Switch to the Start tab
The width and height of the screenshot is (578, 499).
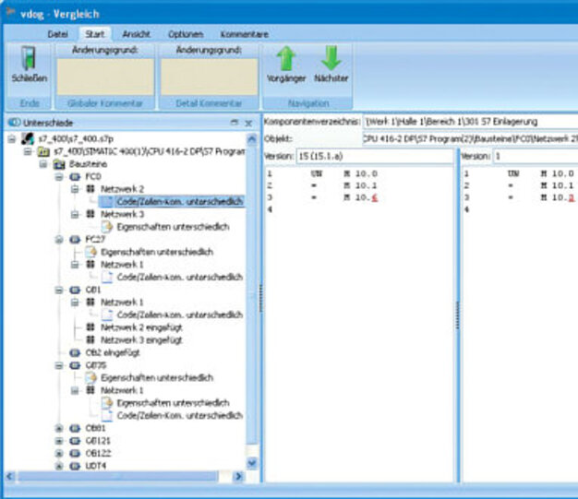click(x=95, y=34)
